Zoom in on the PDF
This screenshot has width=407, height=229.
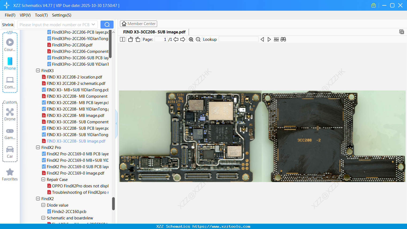coord(191,40)
